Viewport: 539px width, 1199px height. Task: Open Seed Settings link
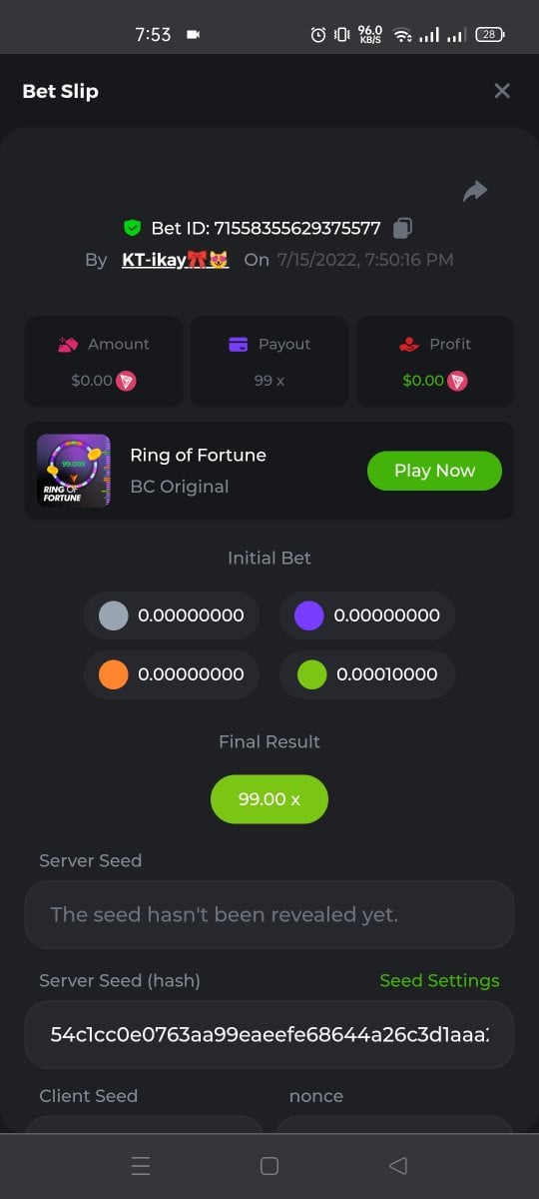439,981
